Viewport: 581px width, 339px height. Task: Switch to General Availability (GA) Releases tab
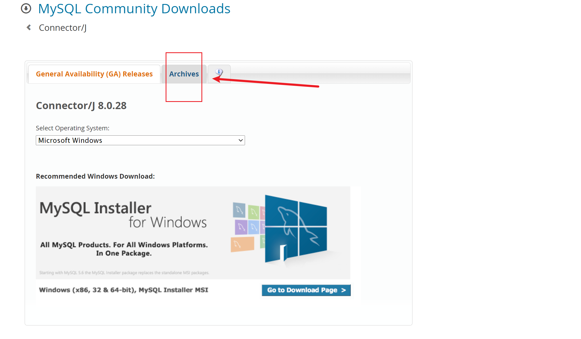pos(94,74)
